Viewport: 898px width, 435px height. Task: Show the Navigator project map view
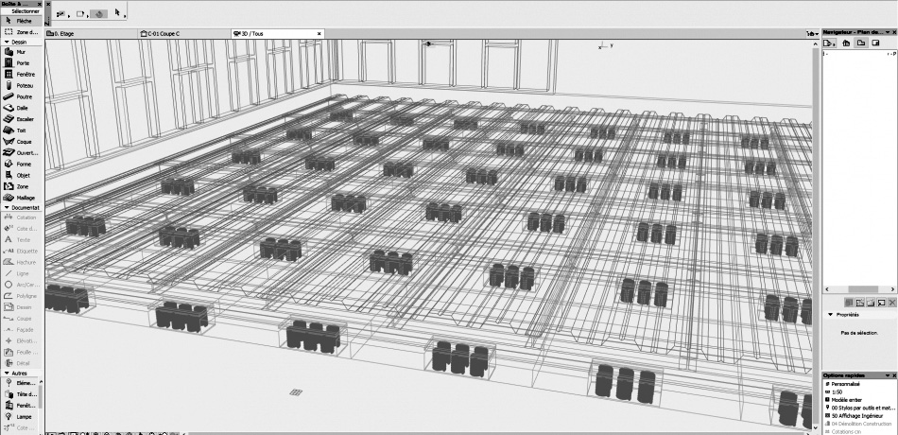(846, 43)
